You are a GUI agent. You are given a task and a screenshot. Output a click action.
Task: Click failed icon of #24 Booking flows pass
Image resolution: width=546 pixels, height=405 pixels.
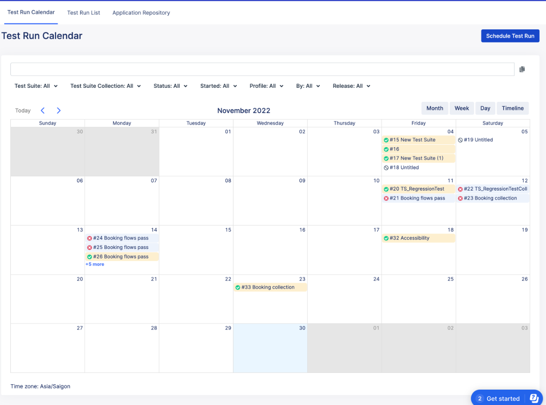pyautogui.click(x=90, y=238)
